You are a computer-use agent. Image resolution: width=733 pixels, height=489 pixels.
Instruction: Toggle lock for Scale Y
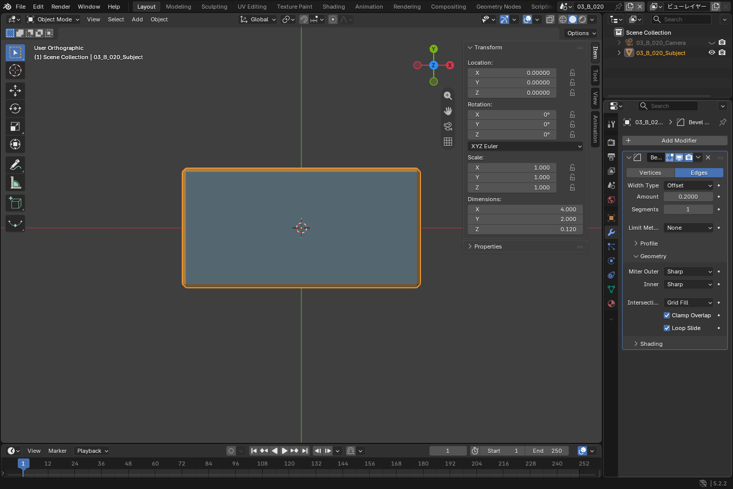pos(573,177)
